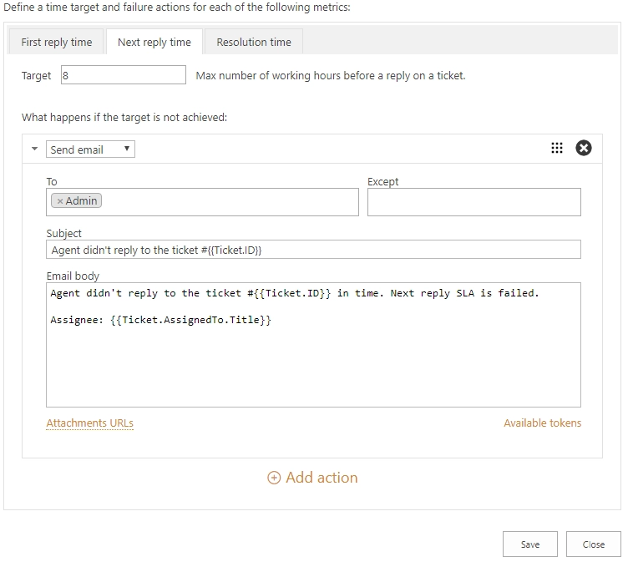Click the 'Max number of working hours' description
Screen dimensions: 628x562
tap(331, 75)
